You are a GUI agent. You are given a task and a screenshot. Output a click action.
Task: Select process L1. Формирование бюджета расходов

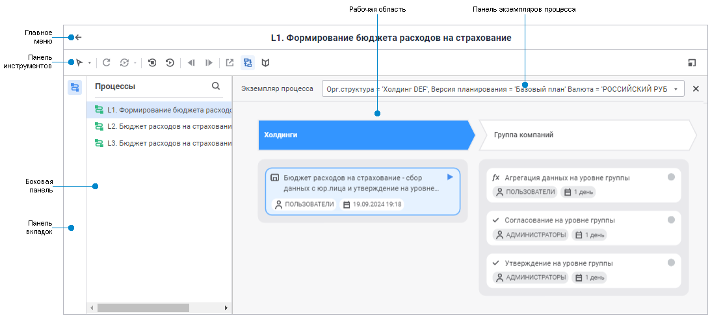[x=159, y=109]
